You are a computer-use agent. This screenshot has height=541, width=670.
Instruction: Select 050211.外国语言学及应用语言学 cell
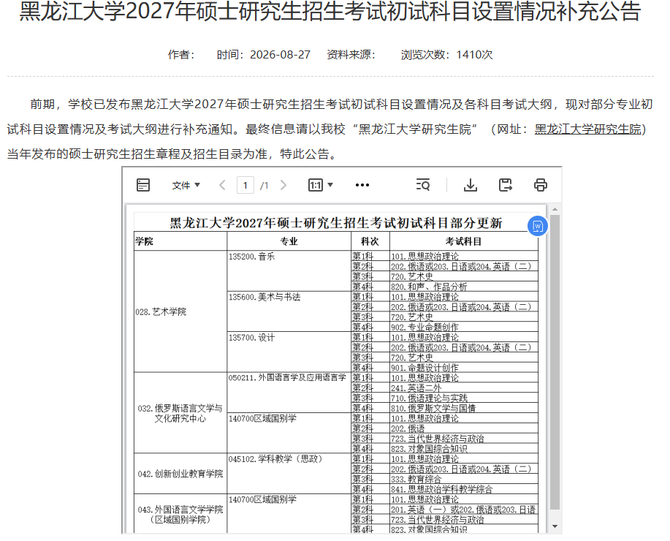pos(289,393)
